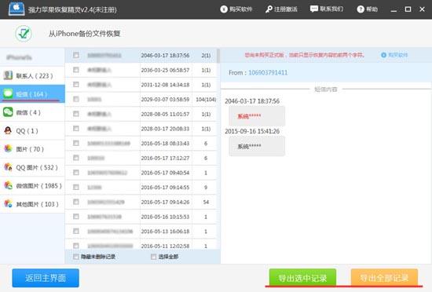The height and width of the screenshot is (292, 432).
Task: Click the QQ图片 (532) icon
Action: (8, 167)
